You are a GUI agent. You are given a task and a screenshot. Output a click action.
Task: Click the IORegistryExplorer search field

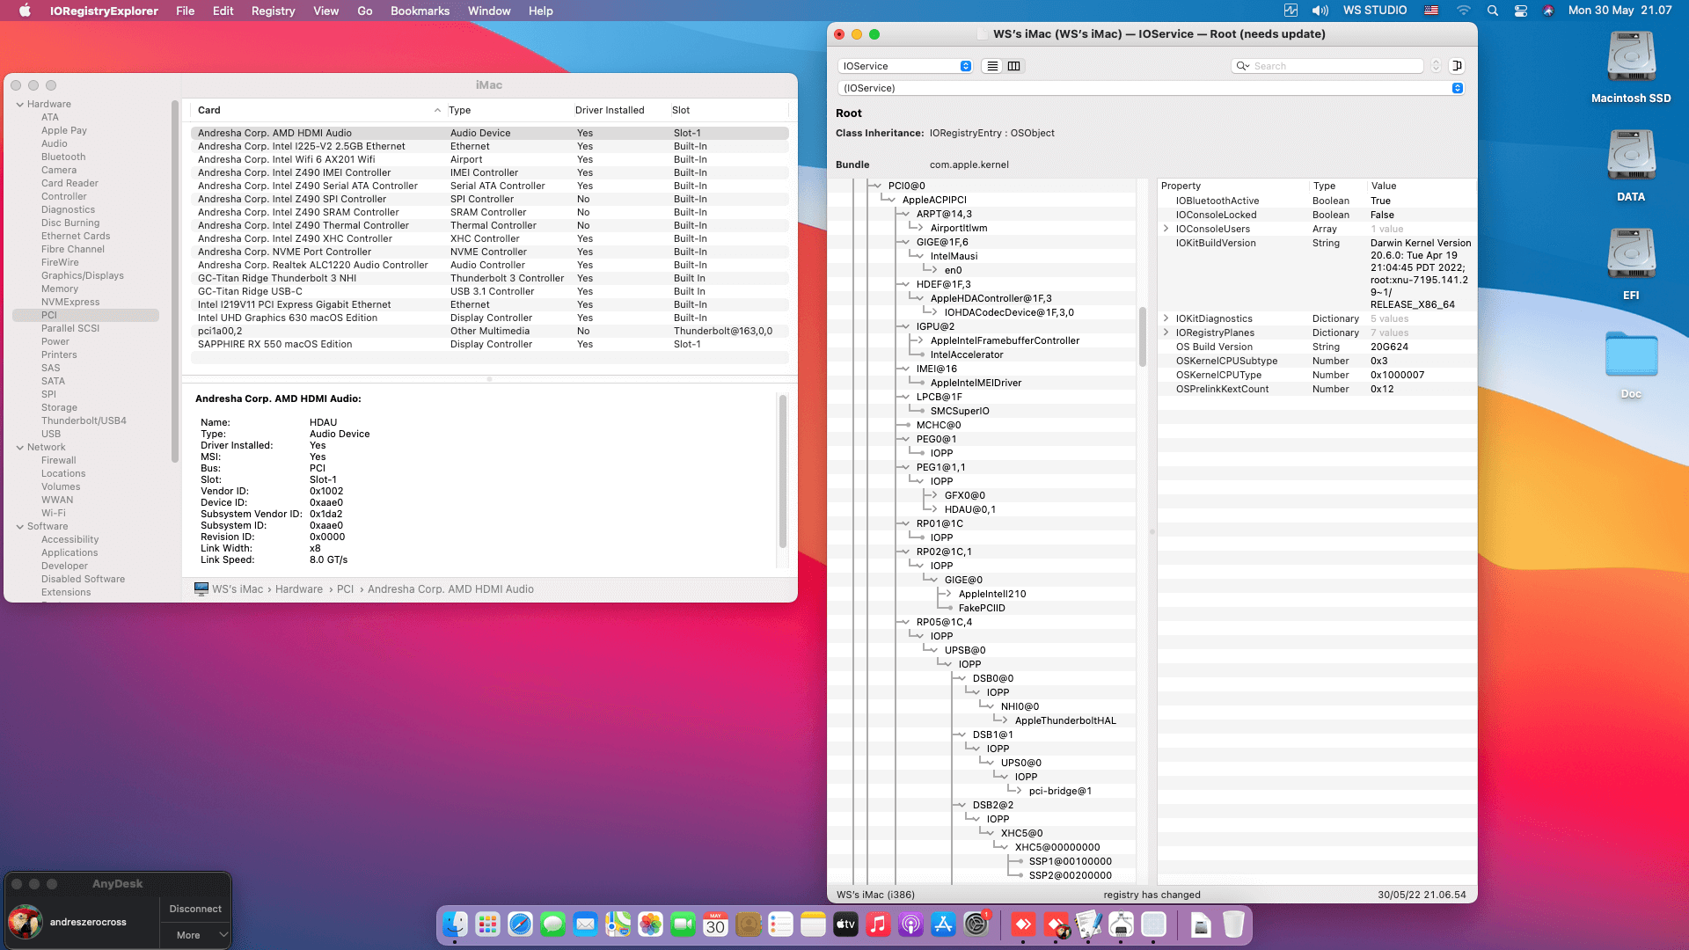(x=1335, y=66)
